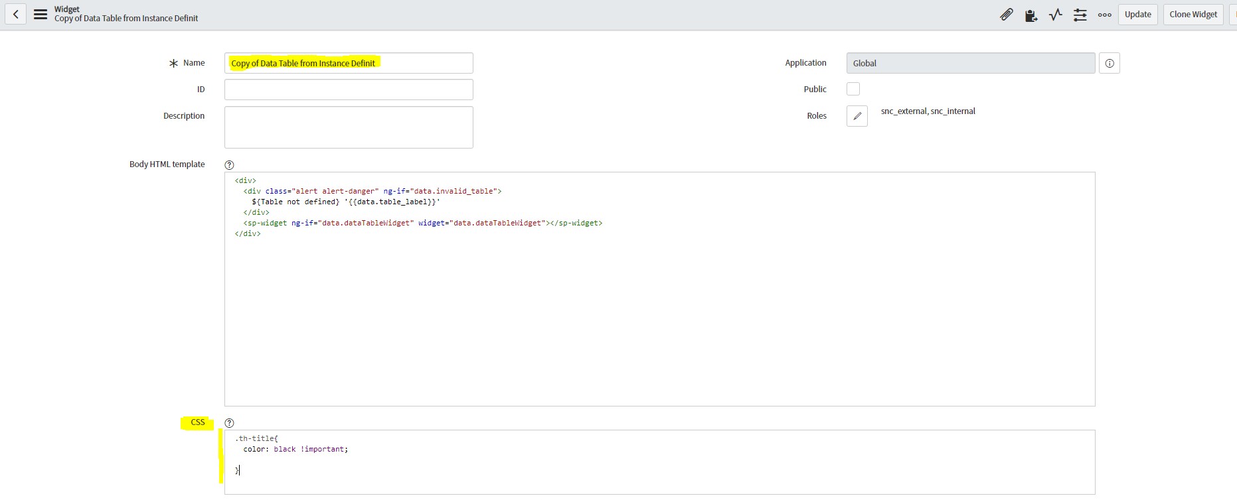
Task: Open personalize form sliders icon
Action: 1080,15
